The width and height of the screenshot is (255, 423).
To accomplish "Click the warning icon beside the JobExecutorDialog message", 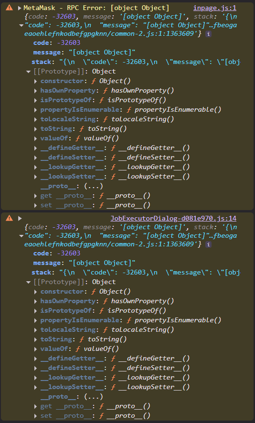I will point(9,218).
